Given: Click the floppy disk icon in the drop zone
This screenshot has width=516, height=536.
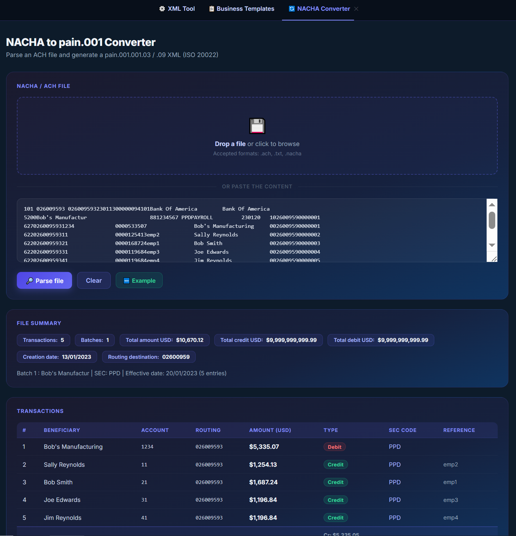Looking at the screenshot, I should pyautogui.click(x=257, y=126).
